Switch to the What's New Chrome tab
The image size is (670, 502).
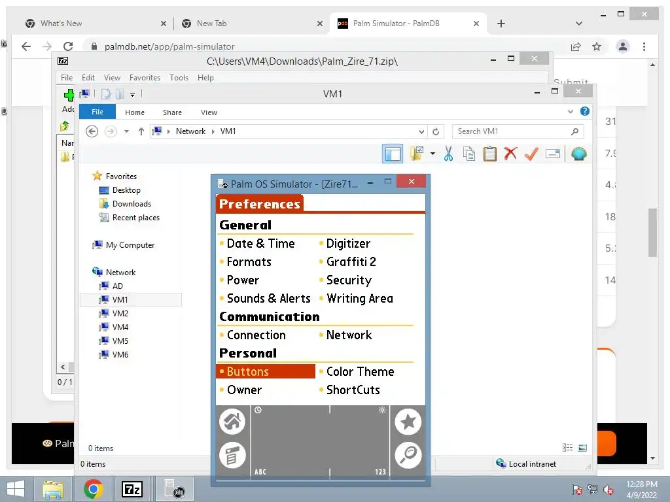coord(61,24)
